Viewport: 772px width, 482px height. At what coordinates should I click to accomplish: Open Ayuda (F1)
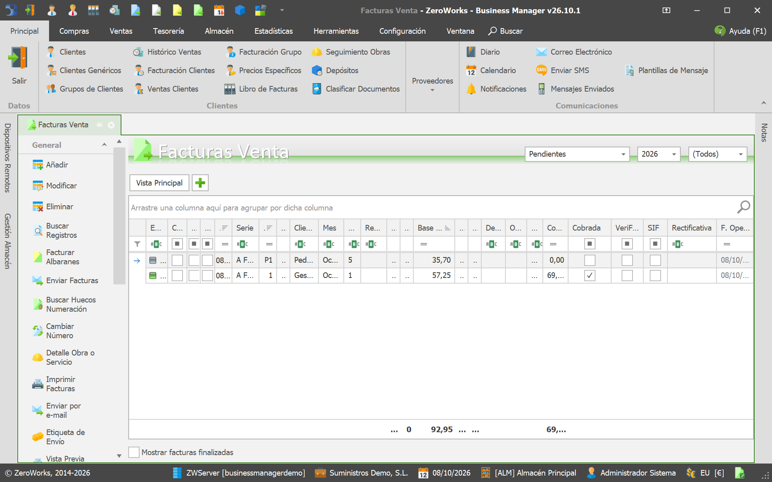point(740,31)
